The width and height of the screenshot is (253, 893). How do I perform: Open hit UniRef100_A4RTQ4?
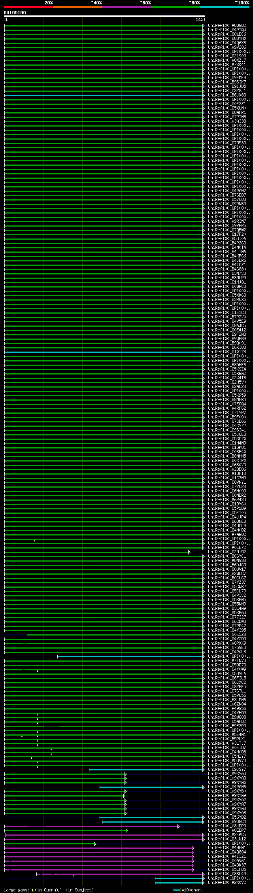pos(227,30)
